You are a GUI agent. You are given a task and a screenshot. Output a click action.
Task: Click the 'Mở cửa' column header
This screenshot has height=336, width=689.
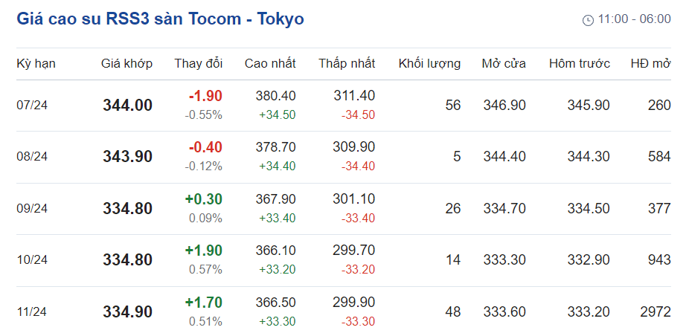(504, 64)
